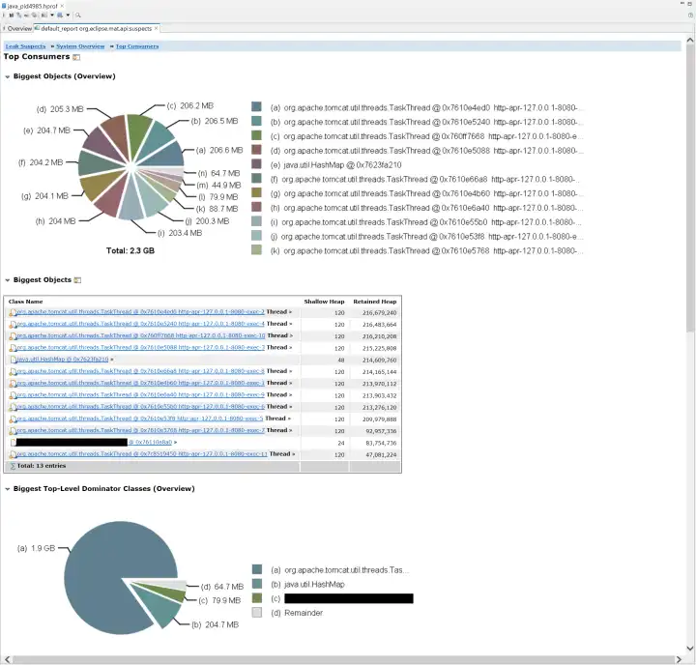The height and width of the screenshot is (665, 696).
Task: Select the default_report org.eclipse.mat.api:suspects tab
Action: [96, 28]
